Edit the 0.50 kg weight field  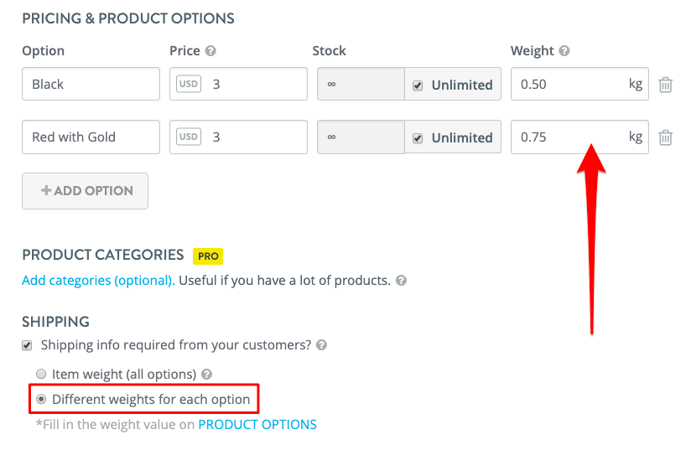[x=579, y=84]
